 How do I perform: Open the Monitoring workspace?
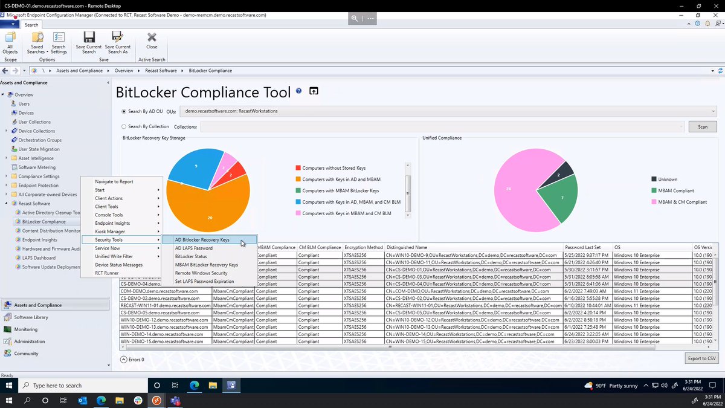[x=25, y=329]
